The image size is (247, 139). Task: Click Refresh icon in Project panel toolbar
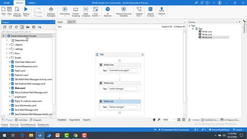[16, 27]
